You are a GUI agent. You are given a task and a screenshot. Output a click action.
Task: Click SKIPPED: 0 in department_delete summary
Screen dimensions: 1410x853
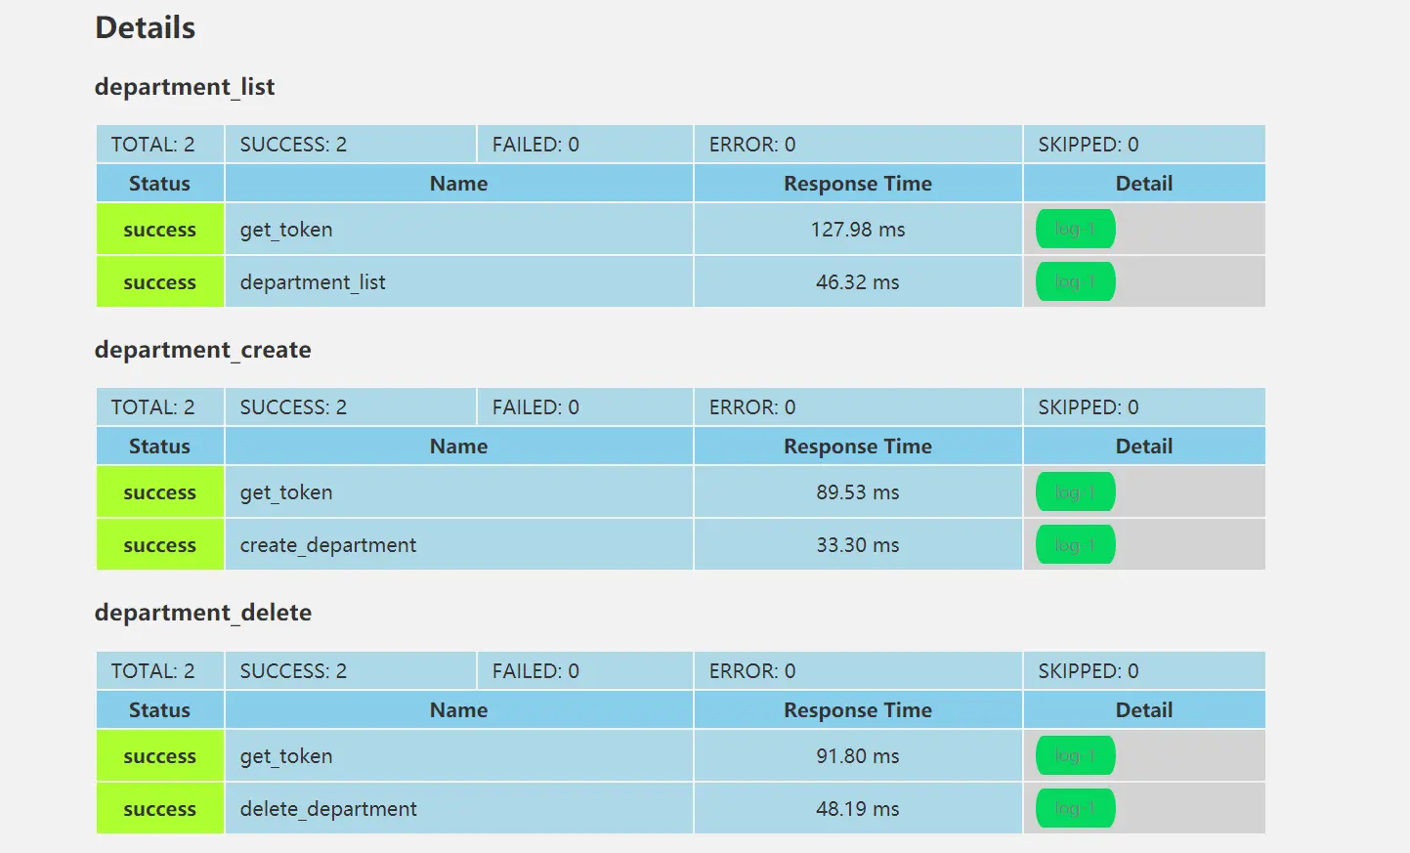[x=1144, y=670]
